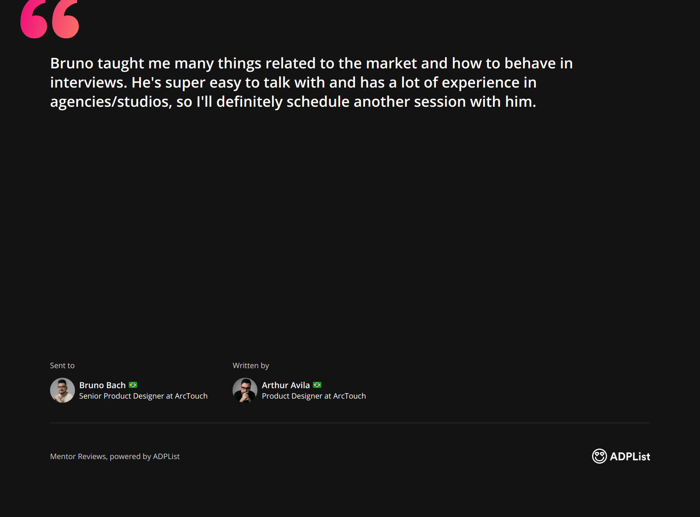Click the Brazil flag beside Arthur Avila
This screenshot has height=517, width=700.
point(317,385)
